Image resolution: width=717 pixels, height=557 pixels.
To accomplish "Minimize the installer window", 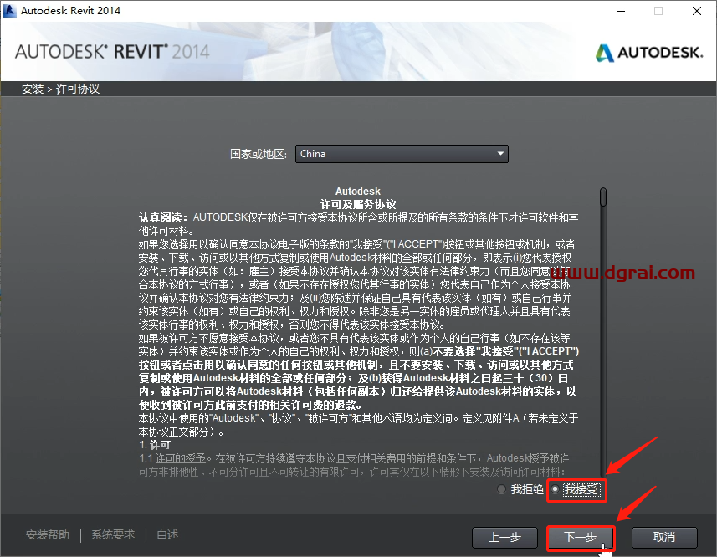I will [x=621, y=11].
